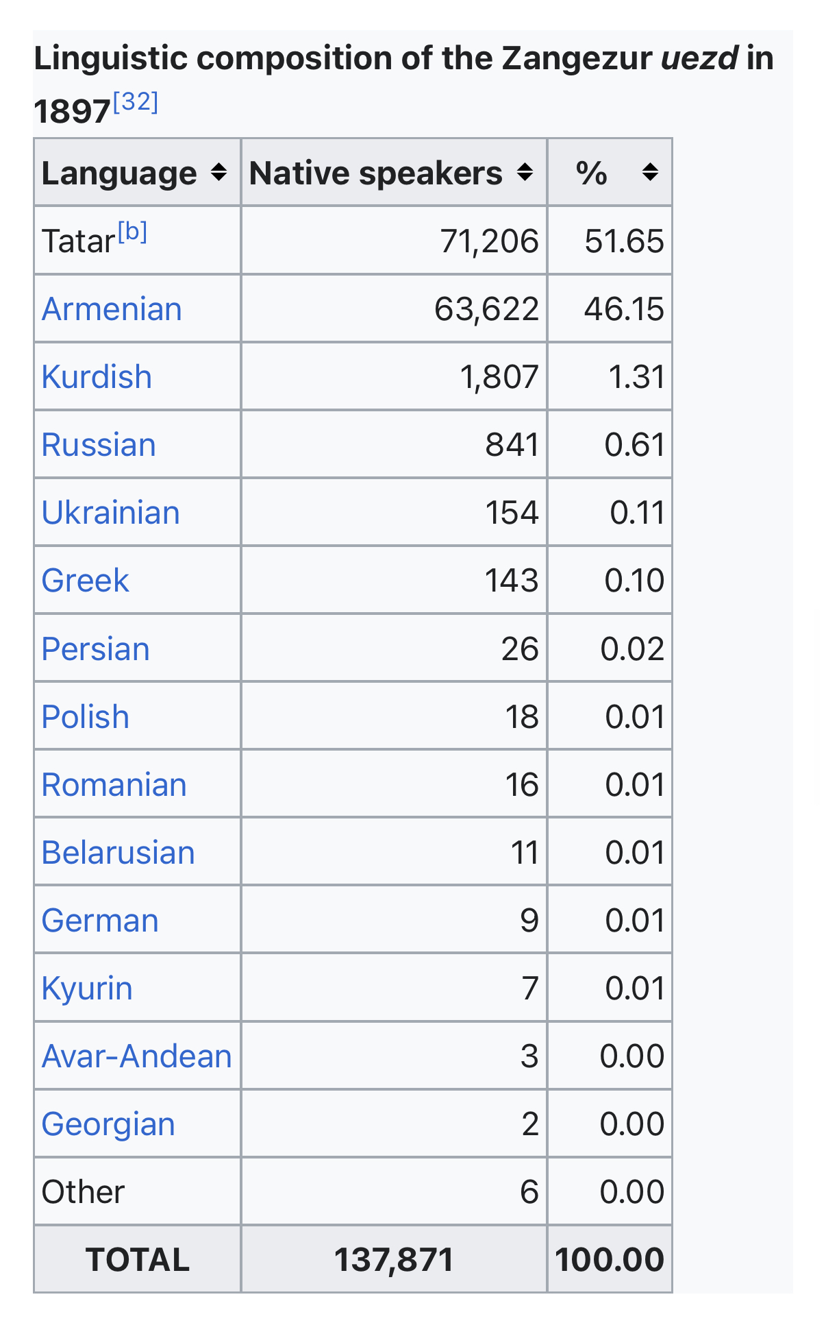Image resolution: width=826 pixels, height=1323 pixels.
Task: Follow the Russian language link
Action: [x=99, y=445]
